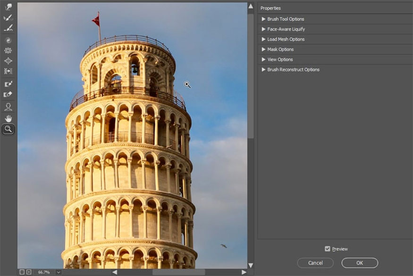Expand Mask Options section
This screenshot has height=276, width=413.
tap(264, 50)
